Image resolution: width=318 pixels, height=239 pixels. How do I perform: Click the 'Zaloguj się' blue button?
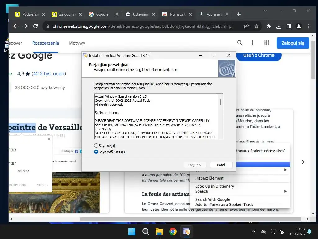point(293,43)
